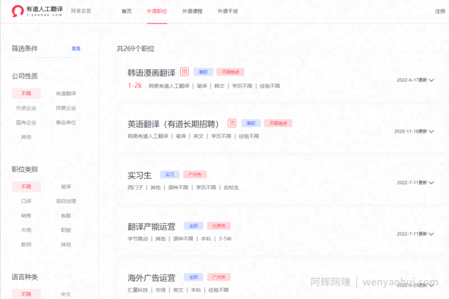Open the 海外广告运营 job title
Image resolution: width=449 pixels, height=299 pixels.
(152, 278)
